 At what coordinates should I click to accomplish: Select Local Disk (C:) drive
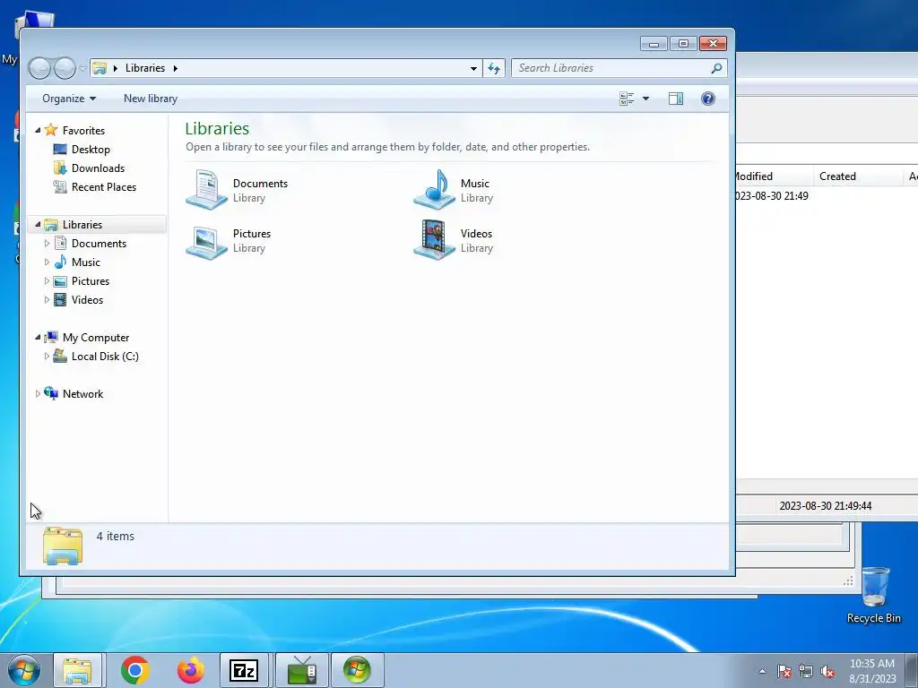105,357
